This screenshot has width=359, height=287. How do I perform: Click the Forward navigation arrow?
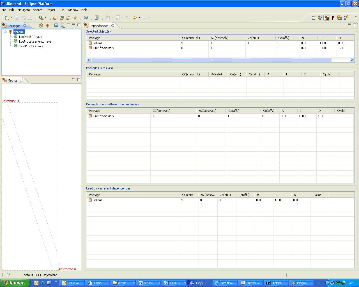(x=145, y=18)
